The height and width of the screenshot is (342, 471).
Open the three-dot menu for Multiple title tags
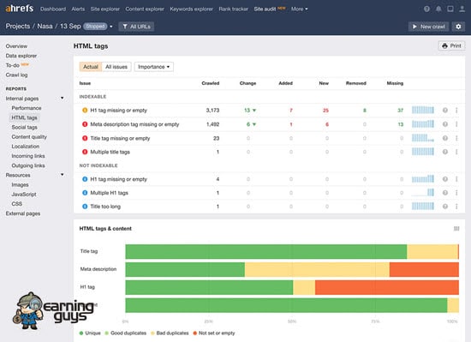point(456,152)
